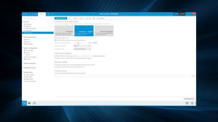Click the Environment variables item icon

(x=24, y=57)
